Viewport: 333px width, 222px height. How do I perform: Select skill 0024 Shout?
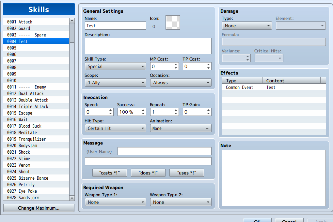(x=36, y=172)
